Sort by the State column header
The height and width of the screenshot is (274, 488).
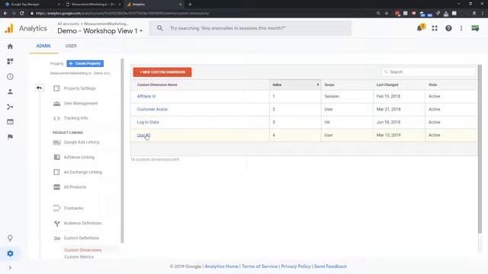pyautogui.click(x=432, y=84)
